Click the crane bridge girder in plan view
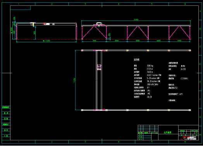Screen dimensions: 203x146 click(99, 80)
